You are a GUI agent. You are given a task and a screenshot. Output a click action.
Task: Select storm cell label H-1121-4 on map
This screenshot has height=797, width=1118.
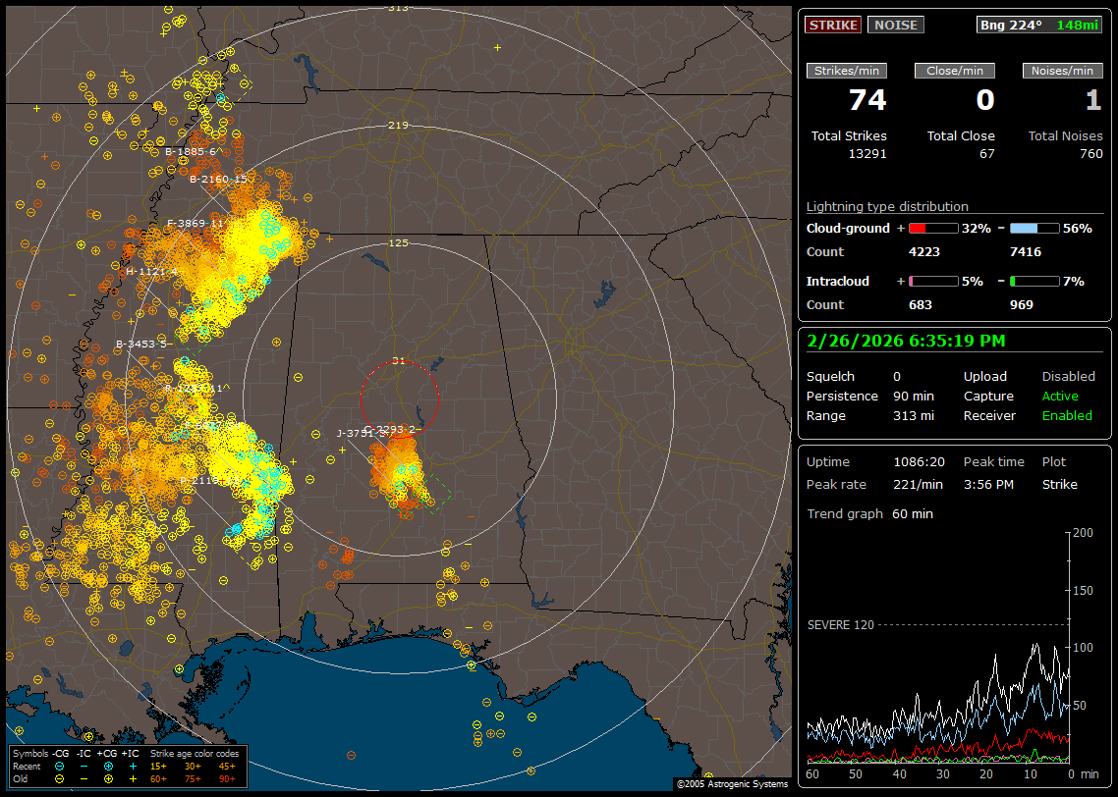click(151, 272)
